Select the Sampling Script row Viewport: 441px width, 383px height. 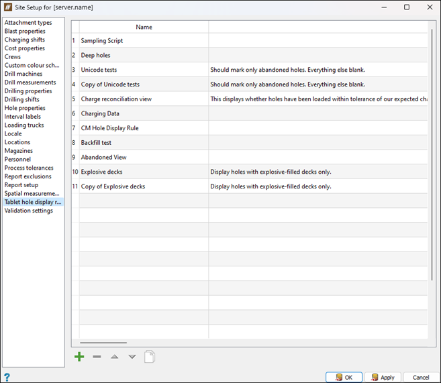click(x=102, y=41)
